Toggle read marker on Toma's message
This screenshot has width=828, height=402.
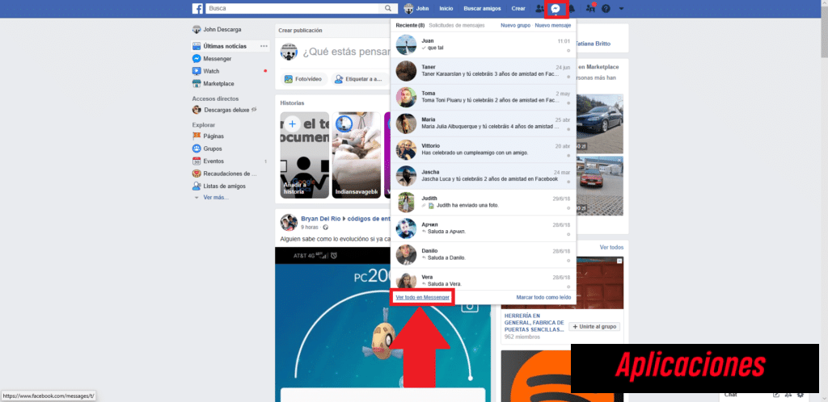[568, 103]
